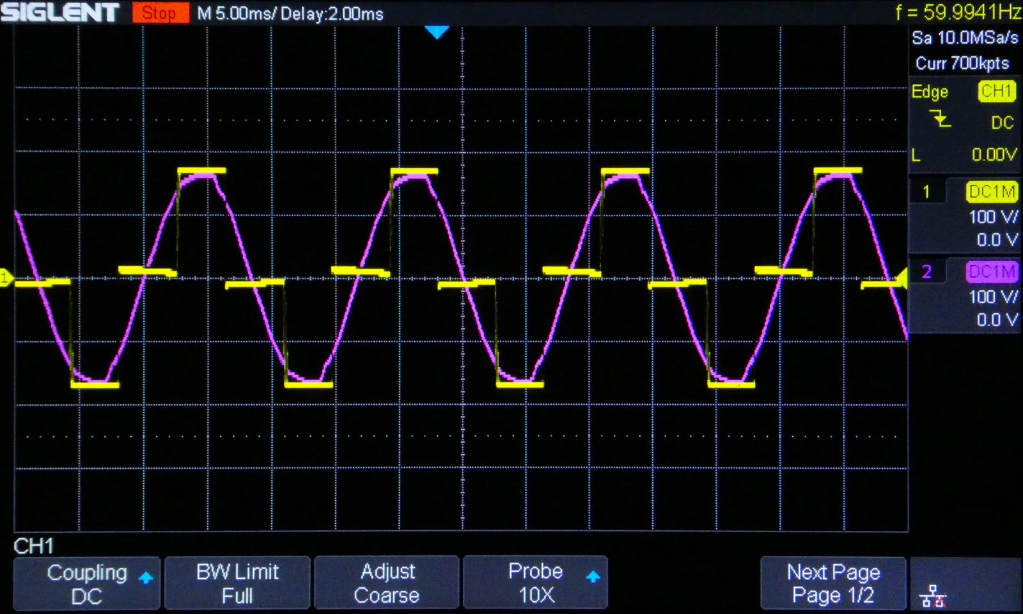Click the channel 2 number label
Image resolution: width=1023 pixels, height=614 pixels.
pos(926,272)
